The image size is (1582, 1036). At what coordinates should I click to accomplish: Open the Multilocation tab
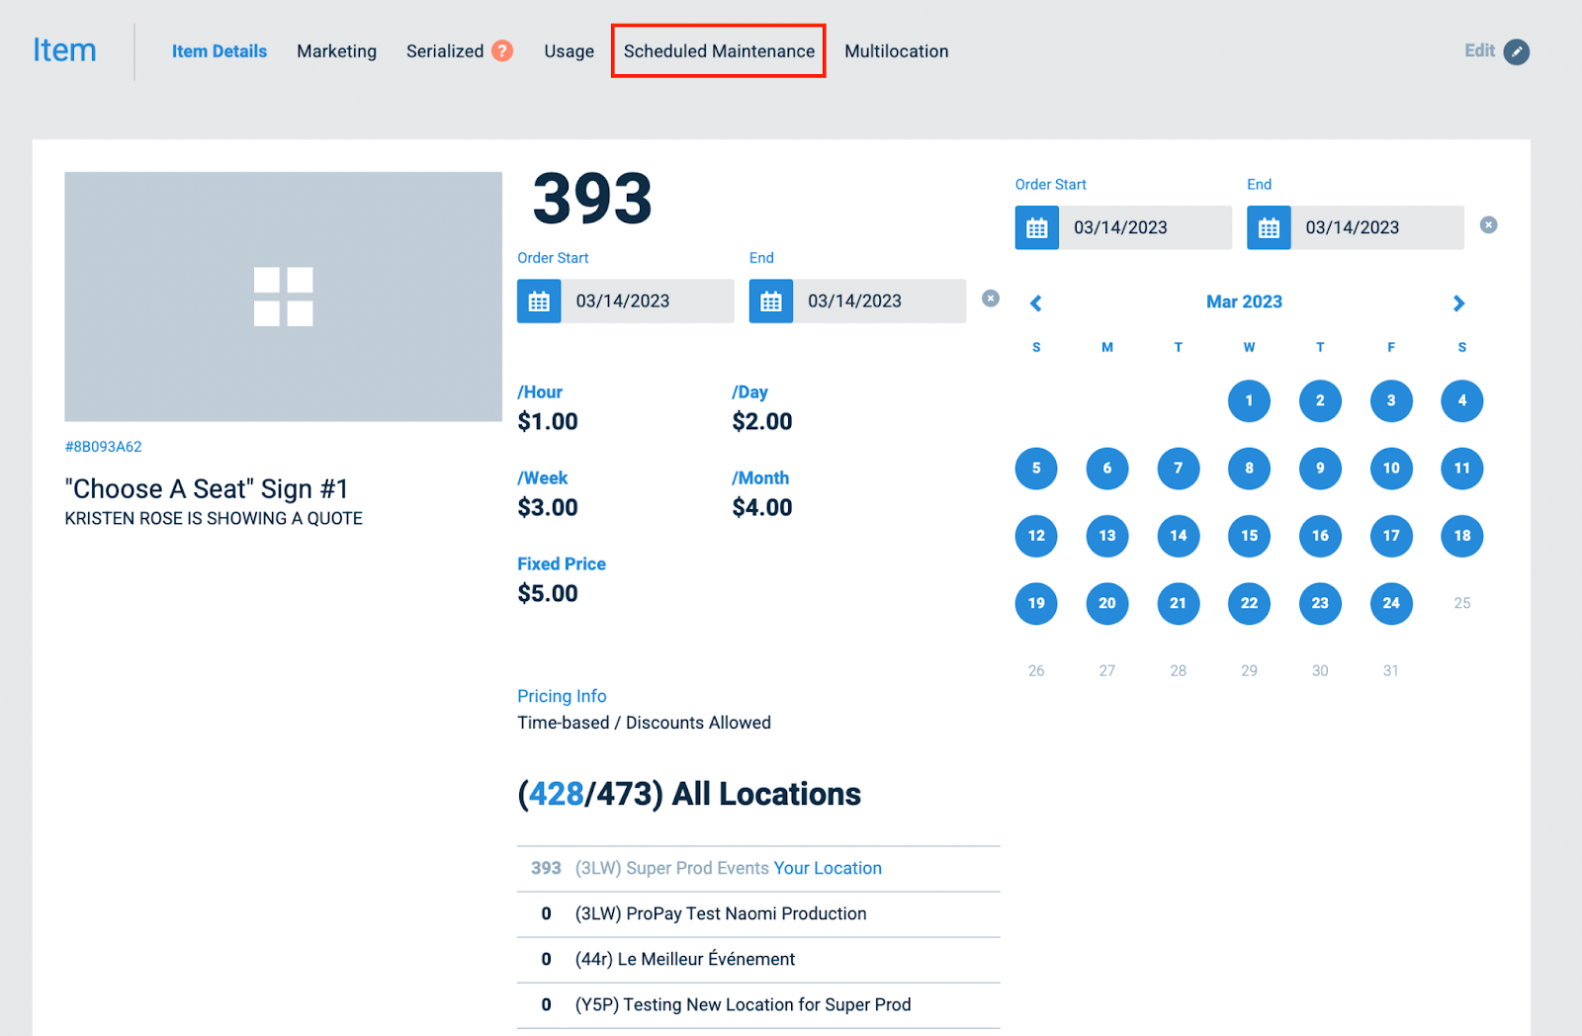click(896, 51)
